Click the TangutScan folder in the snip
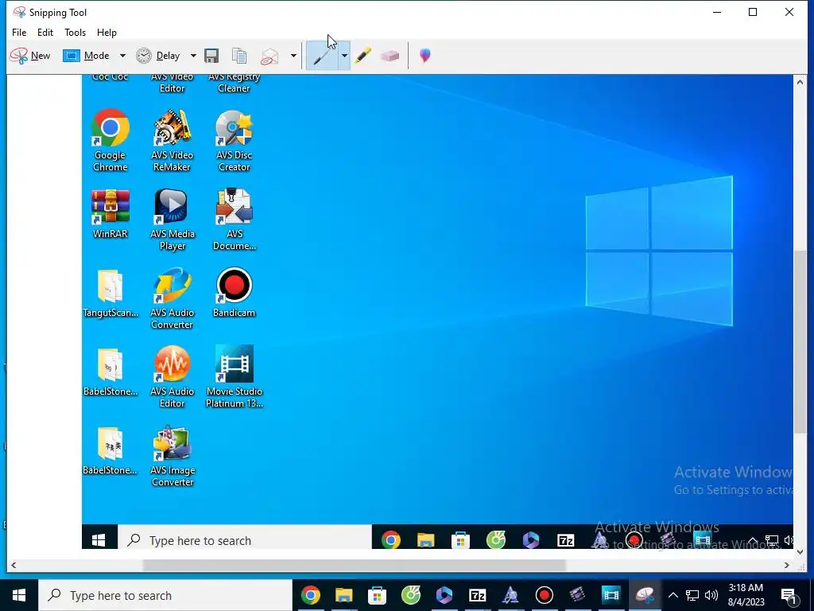Screen dimensions: 814x611 [x=110, y=293]
